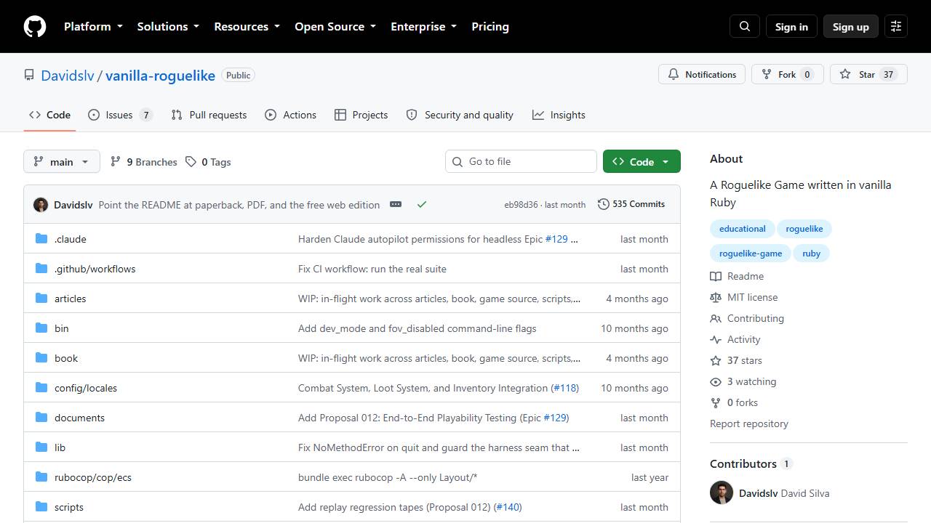Click the folder icon beside lib
The width and height of the screenshot is (931, 523).
(x=41, y=447)
